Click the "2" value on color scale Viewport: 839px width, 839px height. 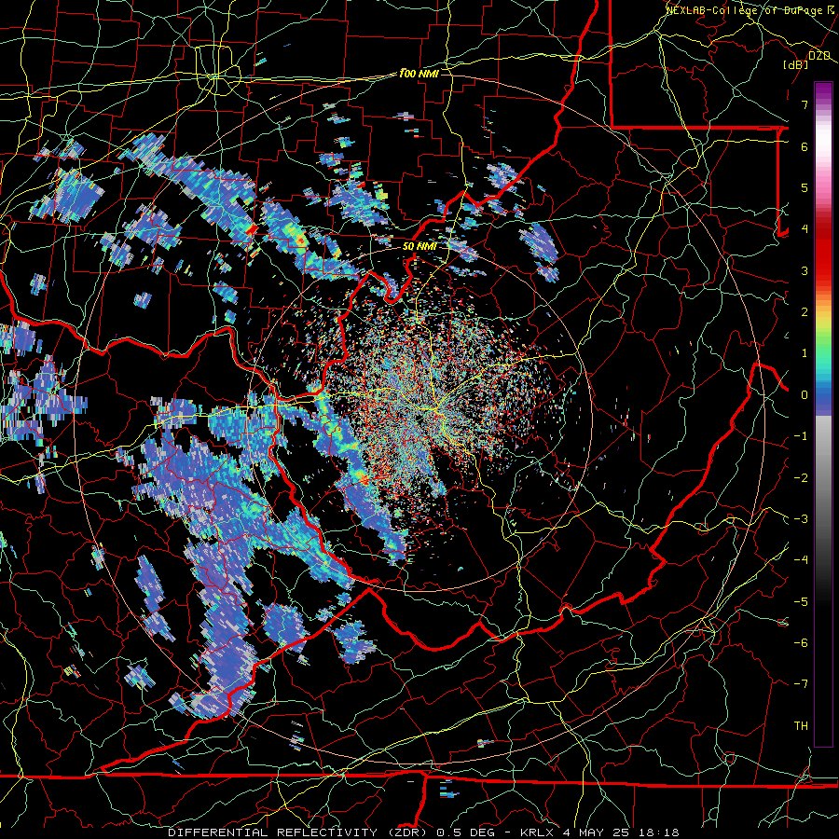point(805,311)
